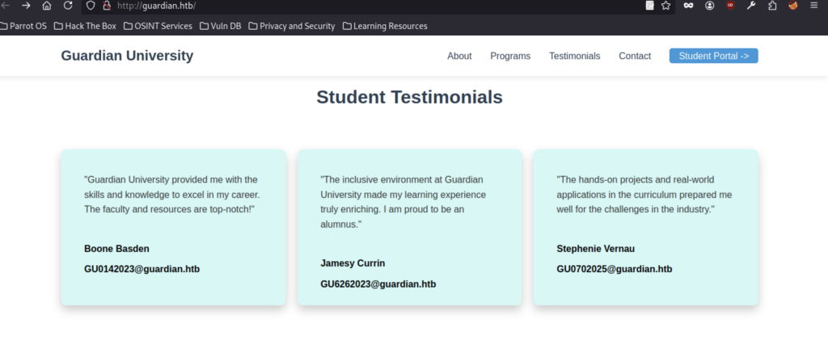Open the uBlock Origin extension
The height and width of the screenshot is (357, 828).
point(730,6)
